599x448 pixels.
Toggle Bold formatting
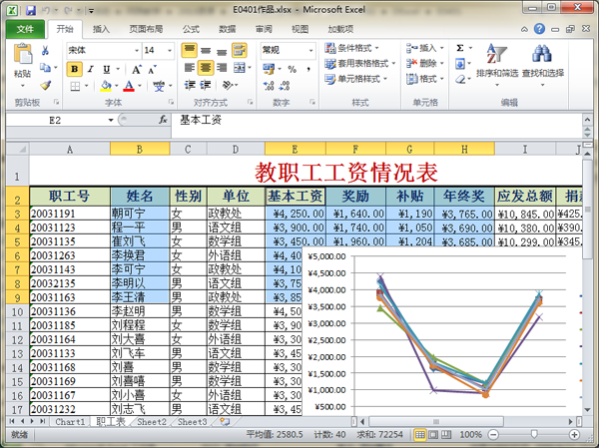(x=74, y=69)
